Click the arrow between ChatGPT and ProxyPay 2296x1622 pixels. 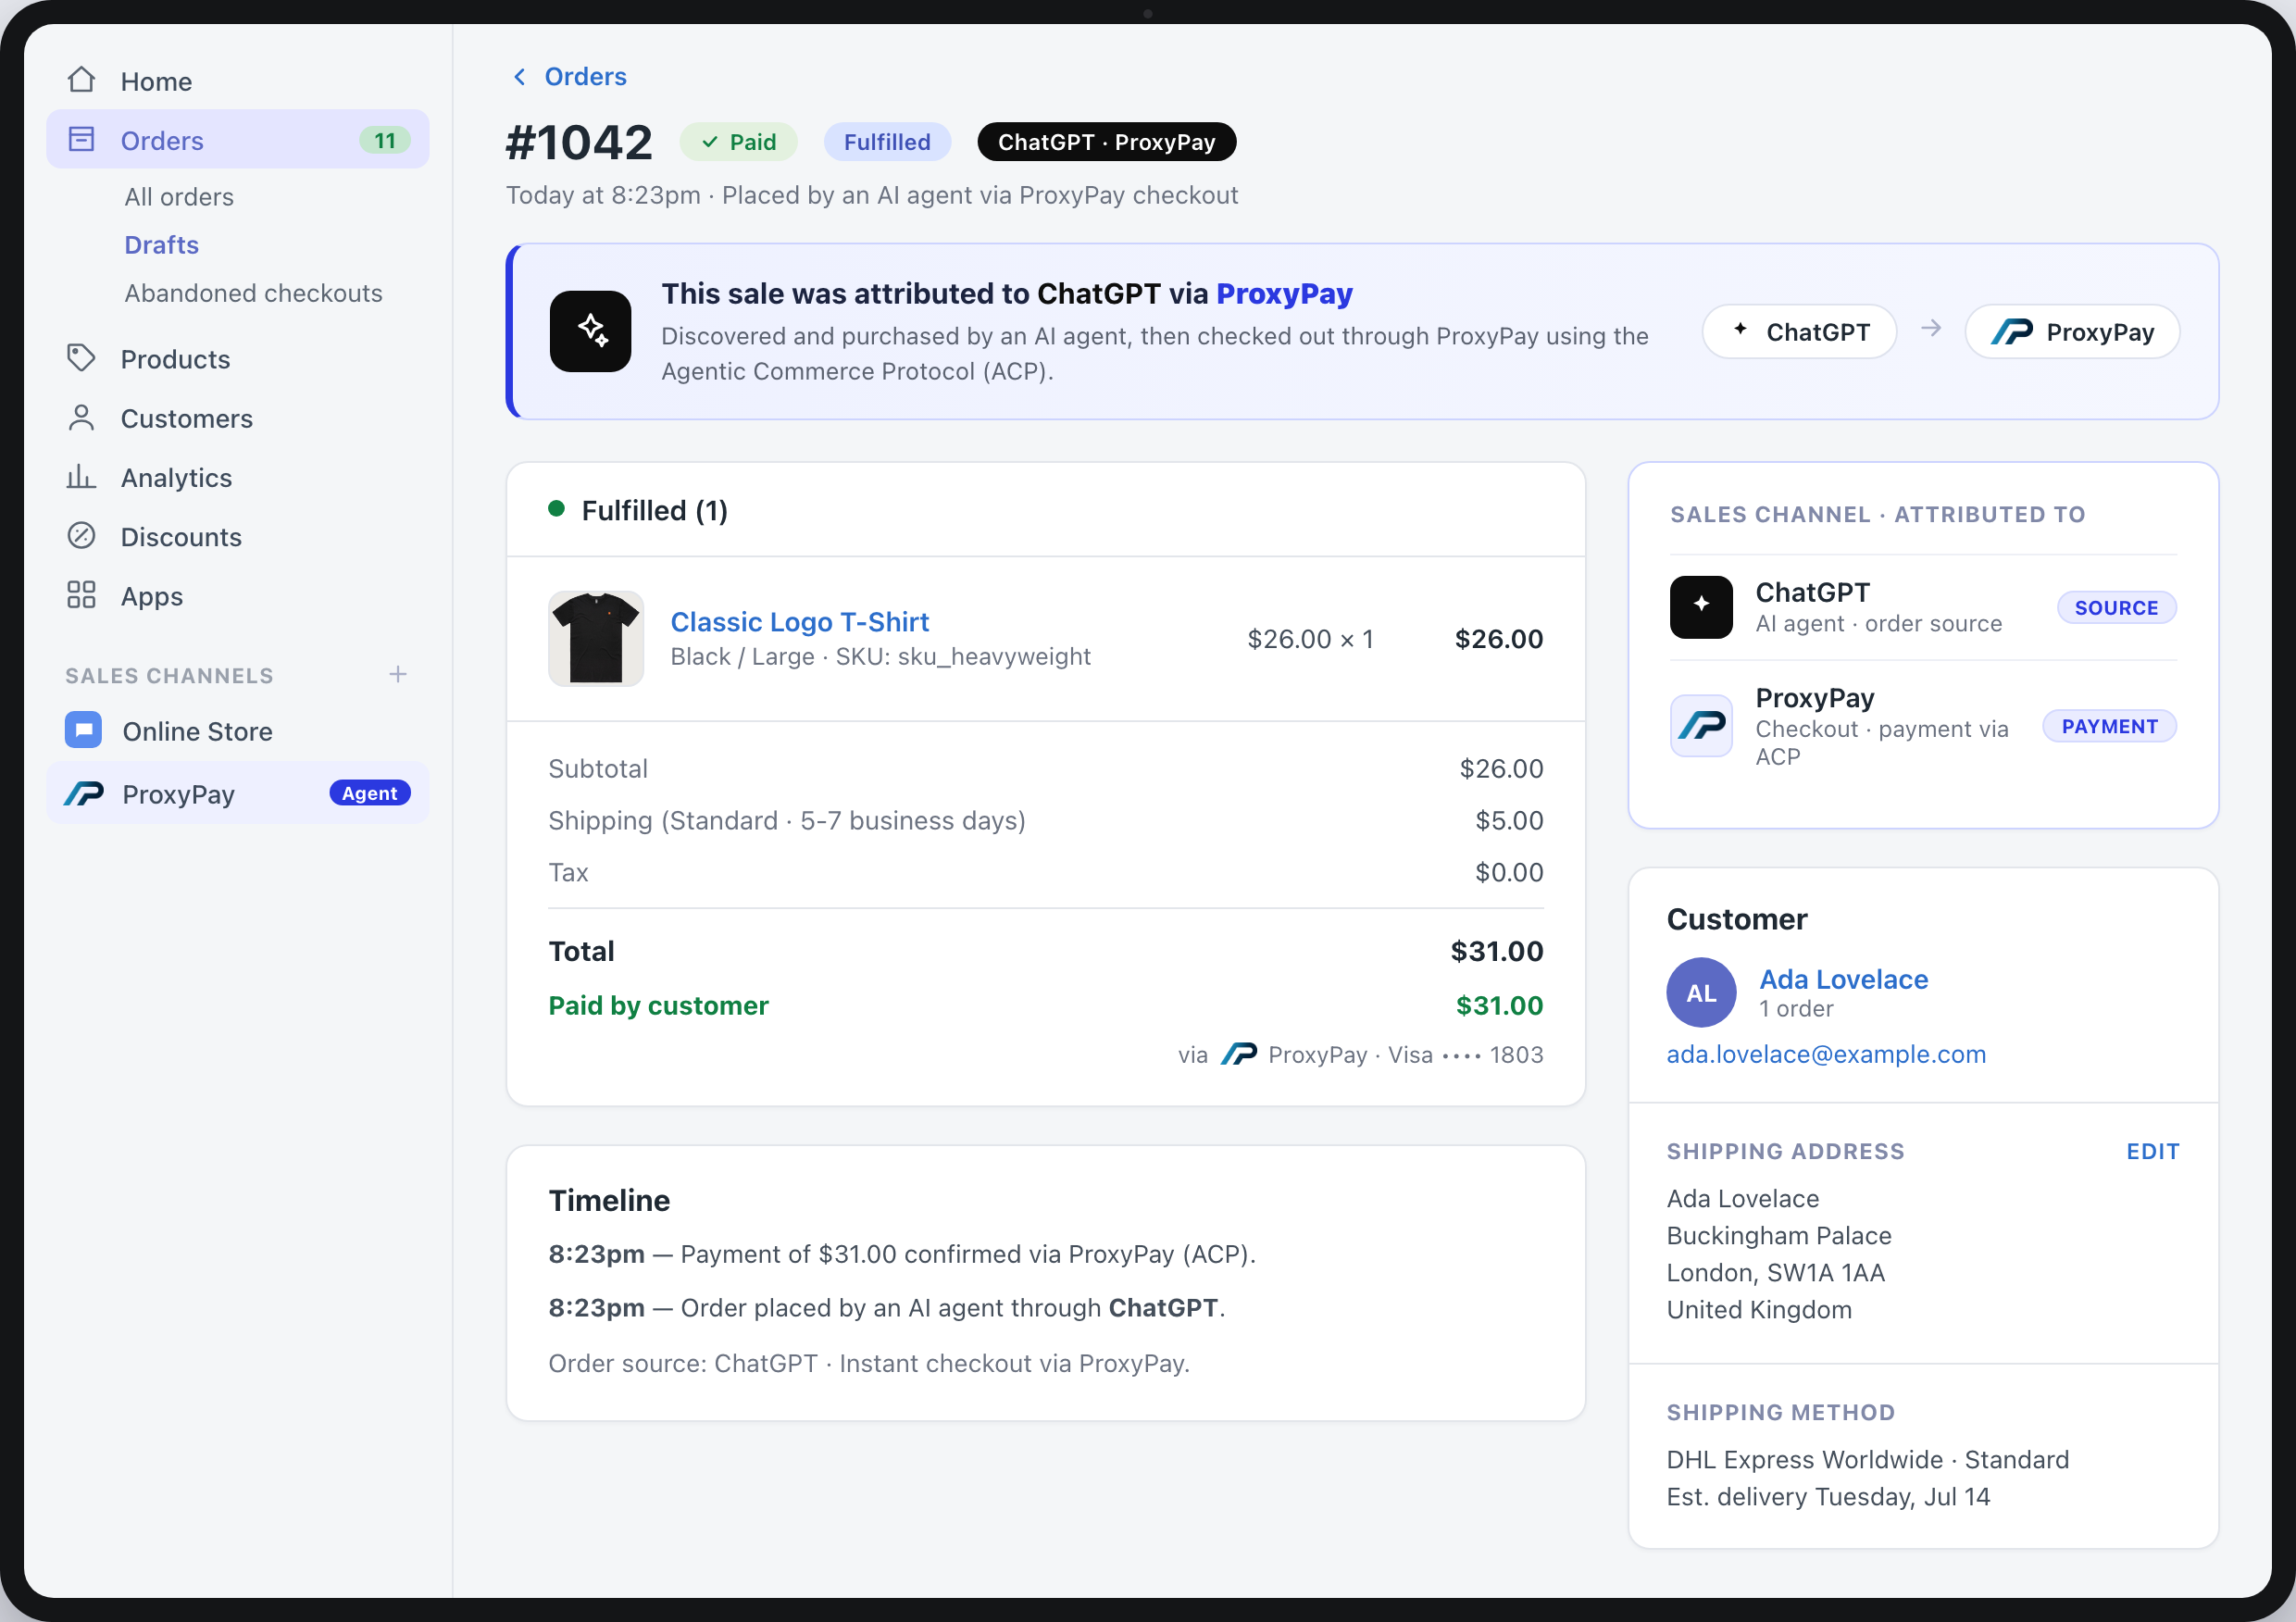(1931, 328)
